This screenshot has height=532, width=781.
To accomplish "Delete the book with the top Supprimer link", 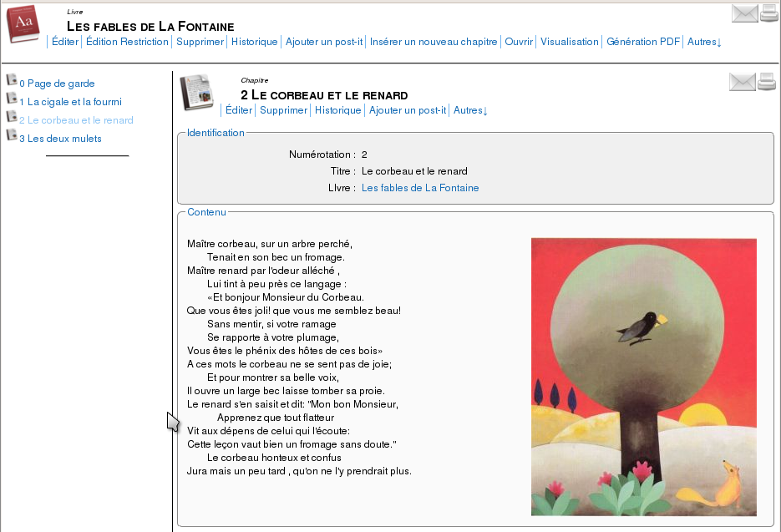I will coord(200,42).
